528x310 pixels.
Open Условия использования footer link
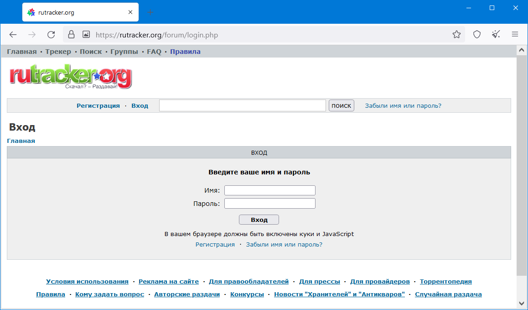click(87, 281)
